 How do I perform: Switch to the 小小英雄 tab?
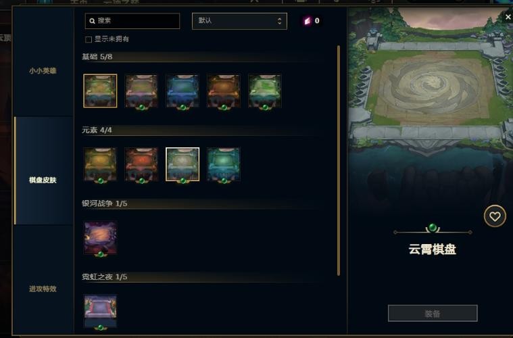click(x=43, y=71)
